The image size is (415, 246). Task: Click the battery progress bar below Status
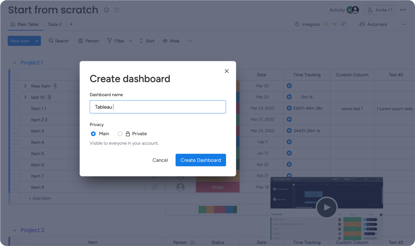tap(217, 209)
